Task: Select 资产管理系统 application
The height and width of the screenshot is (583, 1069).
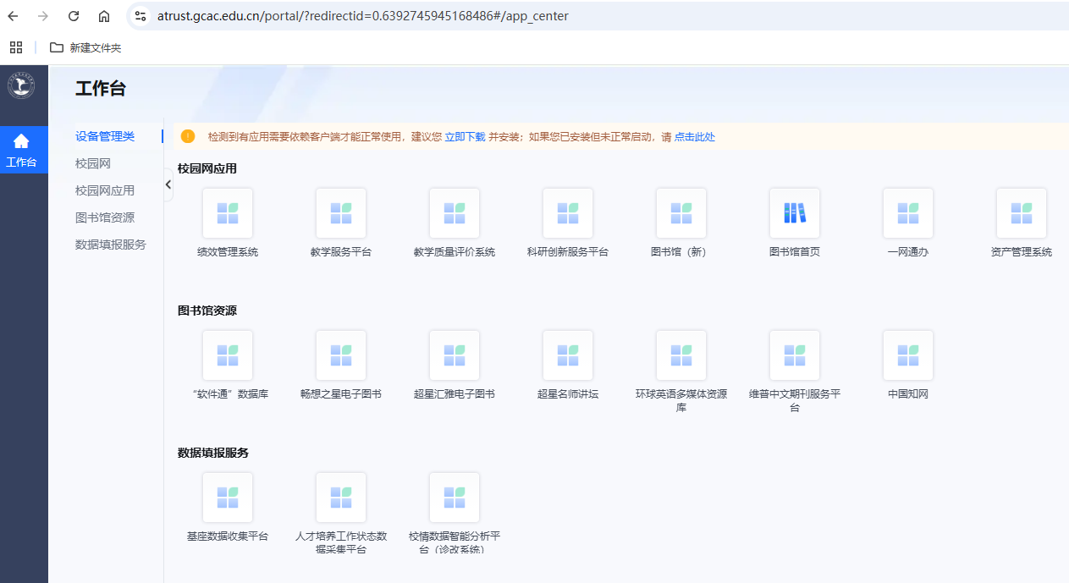Action: click(1021, 212)
